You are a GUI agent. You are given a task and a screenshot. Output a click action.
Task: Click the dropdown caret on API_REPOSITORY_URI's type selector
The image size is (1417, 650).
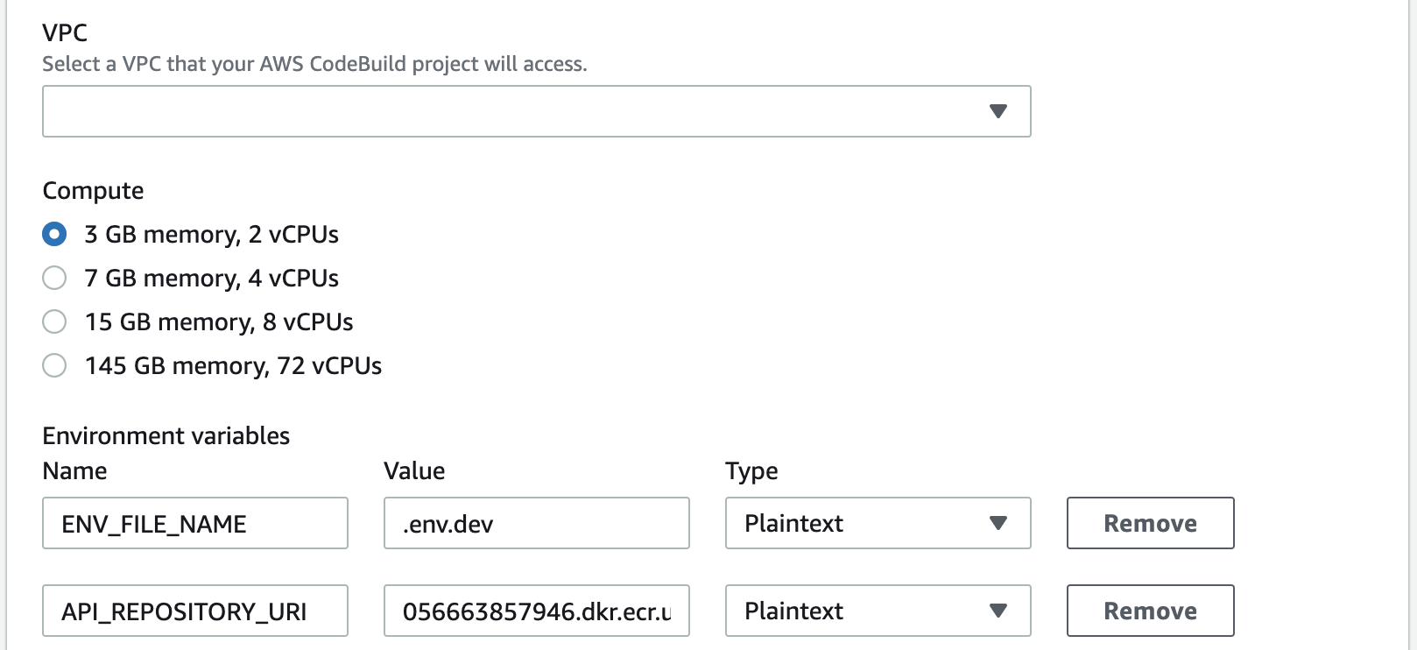coord(998,611)
